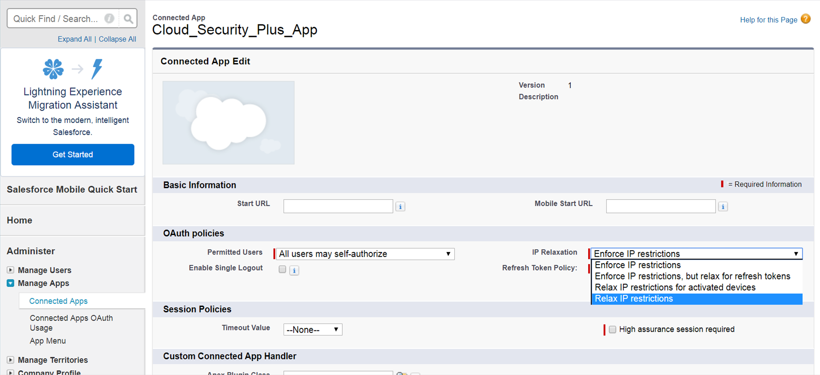This screenshot has width=820, height=375.
Task: Click the Manage Apps label
Action: pos(43,283)
